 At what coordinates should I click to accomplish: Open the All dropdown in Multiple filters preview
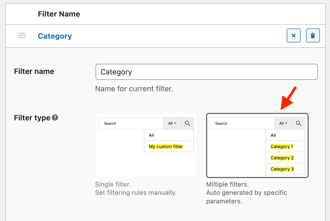(x=283, y=123)
